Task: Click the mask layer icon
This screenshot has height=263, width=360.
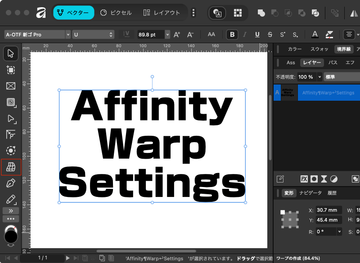Action: click(314, 179)
